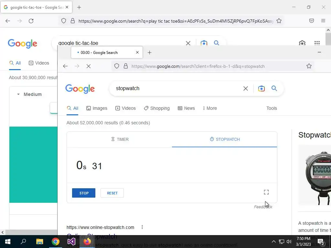This screenshot has height=248, width=331.
Task: Stop page loading in stopwatch window
Action: coord(89,66)
